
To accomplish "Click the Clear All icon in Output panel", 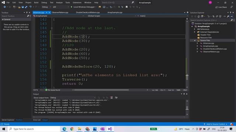I will pos(111,98).
